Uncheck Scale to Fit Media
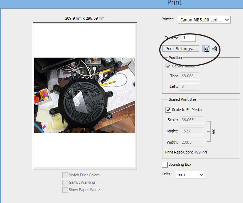Viewport: 243px width, 203px height. coord(168,110)
